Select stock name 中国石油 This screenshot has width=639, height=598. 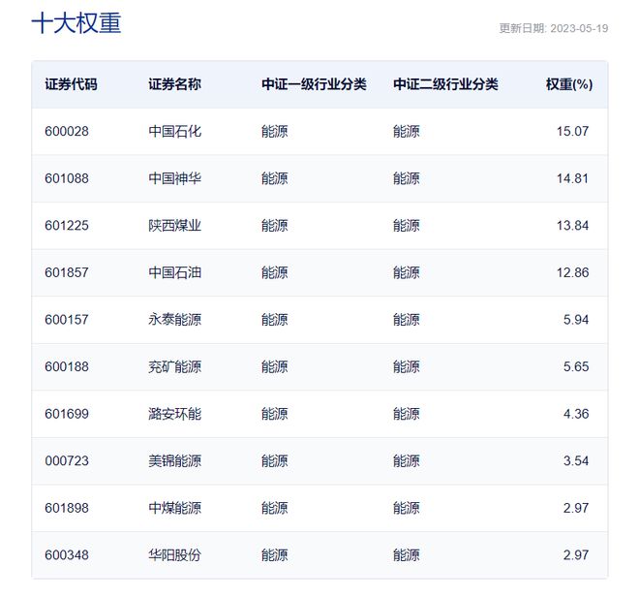174,272
